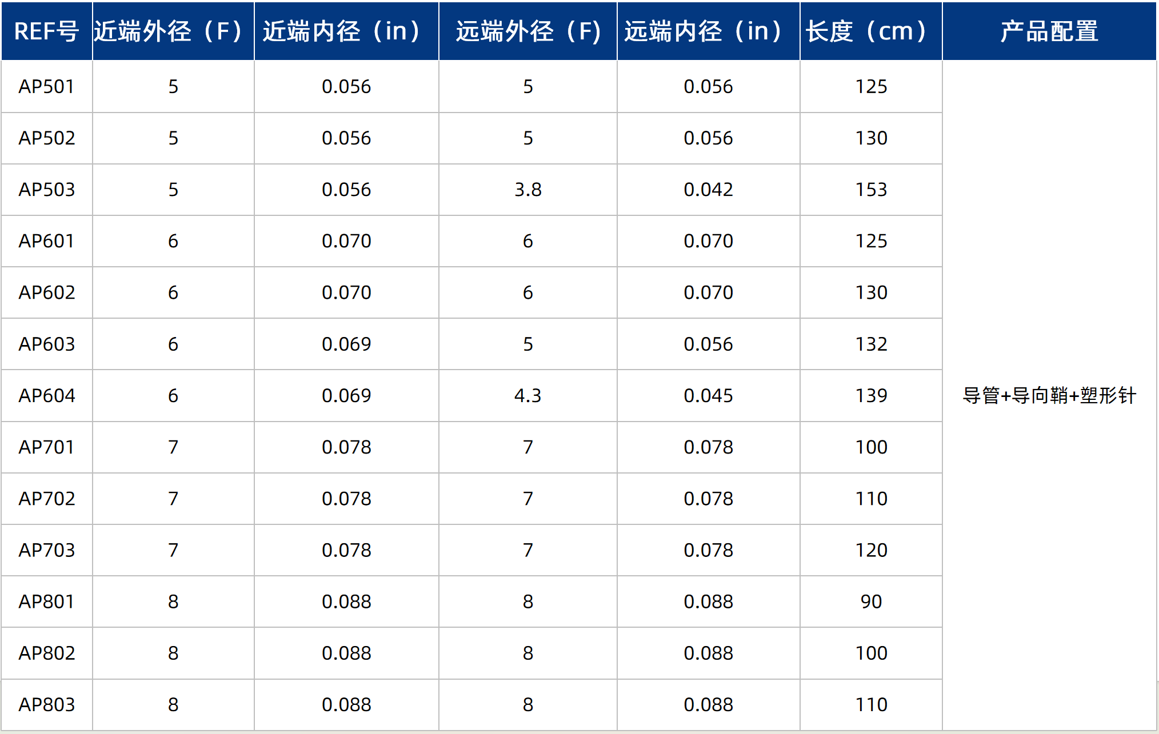The image size is (1159, 734).
Task: Select the 近端外径 (F) header cell
Action: click(173, 31)
